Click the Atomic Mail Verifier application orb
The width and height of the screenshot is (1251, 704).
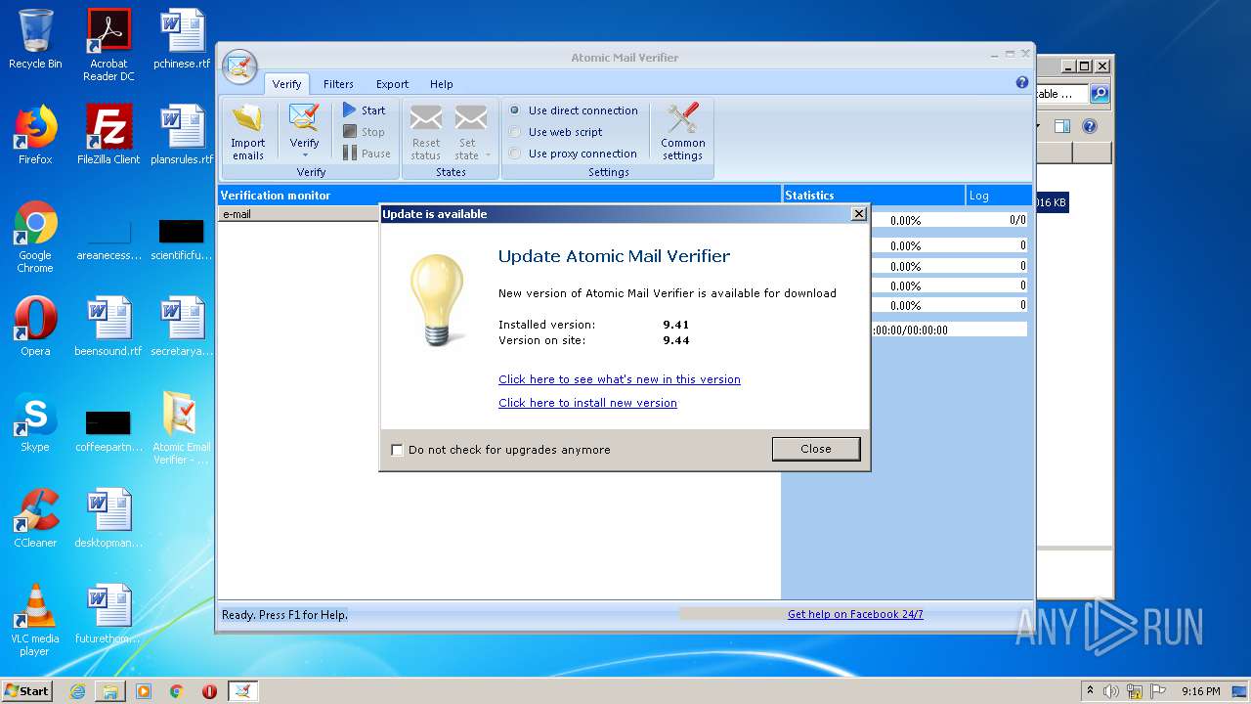coord(239,66)
